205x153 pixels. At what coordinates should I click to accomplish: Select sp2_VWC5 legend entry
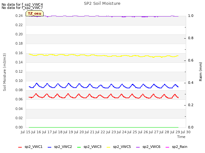119,147
